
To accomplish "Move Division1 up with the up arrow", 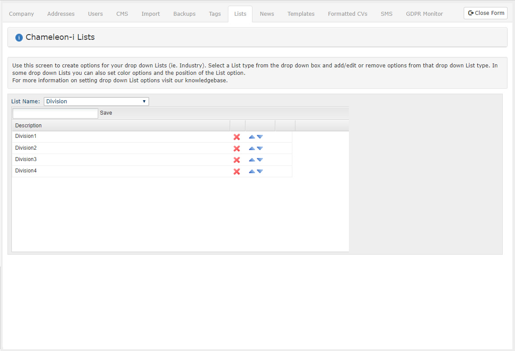I will (252, 137).
